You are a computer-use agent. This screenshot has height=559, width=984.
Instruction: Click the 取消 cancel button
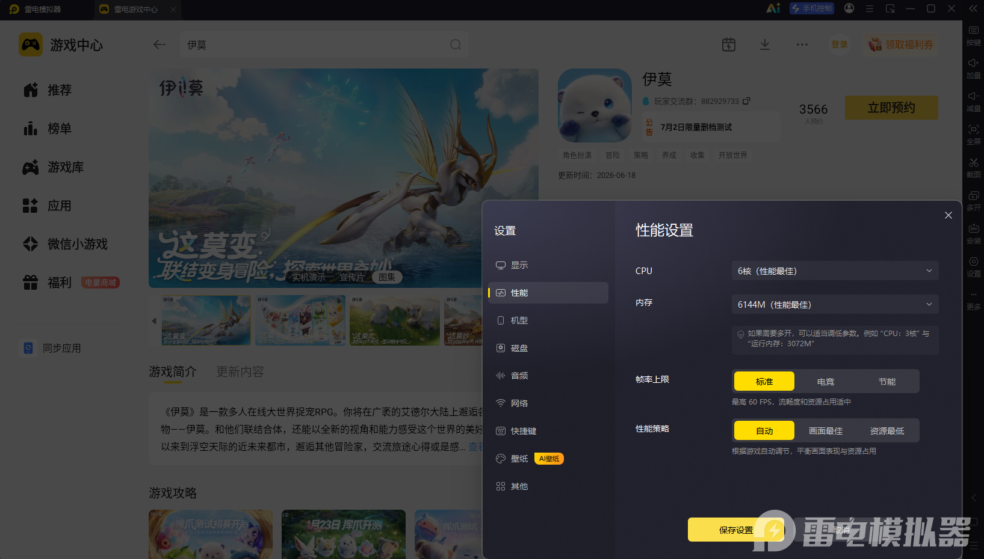(841, 530)
